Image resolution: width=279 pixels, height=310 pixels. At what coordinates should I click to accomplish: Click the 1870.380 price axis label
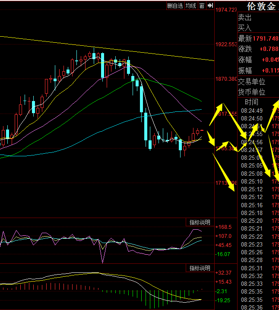[226, 79]
